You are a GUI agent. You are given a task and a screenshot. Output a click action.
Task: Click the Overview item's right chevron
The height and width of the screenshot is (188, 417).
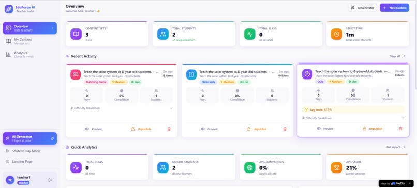52,28
